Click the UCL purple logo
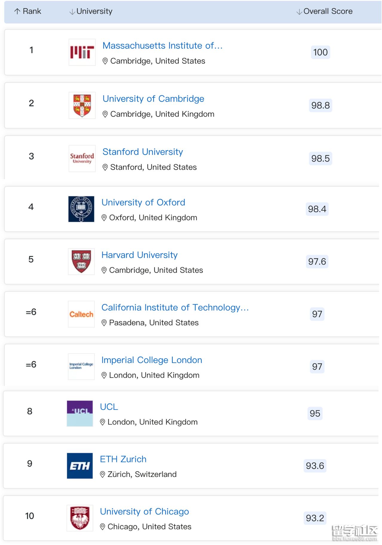Viewport: 382px width, 545px height. coord(80,413)
